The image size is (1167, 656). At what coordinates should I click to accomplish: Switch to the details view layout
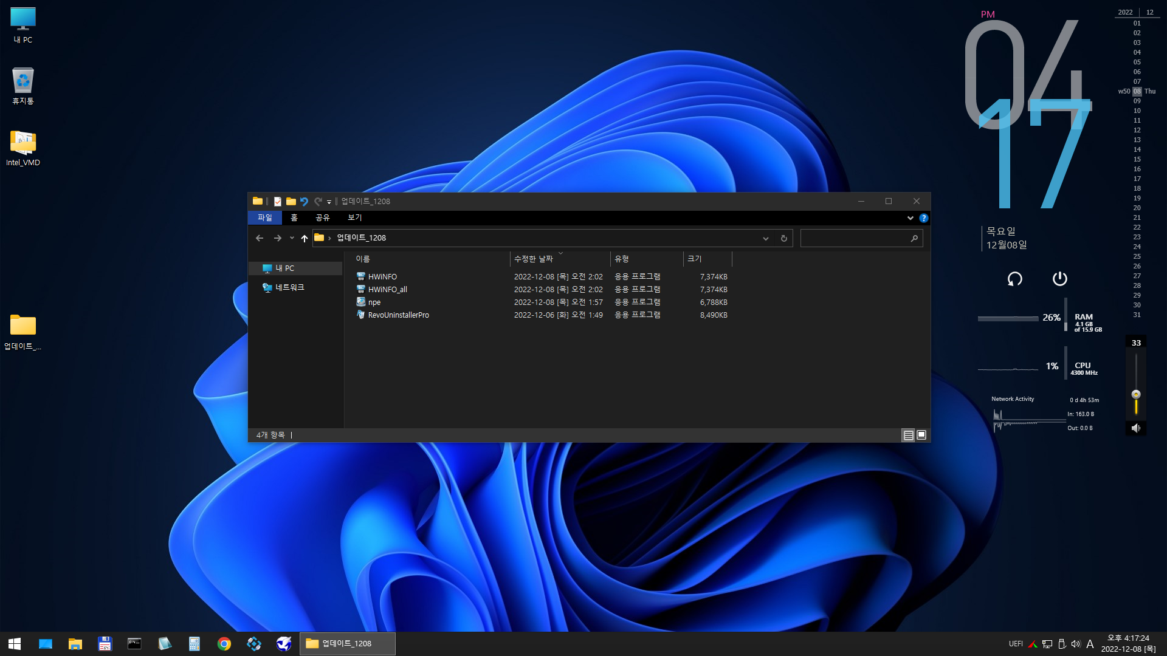click(x=908, y=435)
